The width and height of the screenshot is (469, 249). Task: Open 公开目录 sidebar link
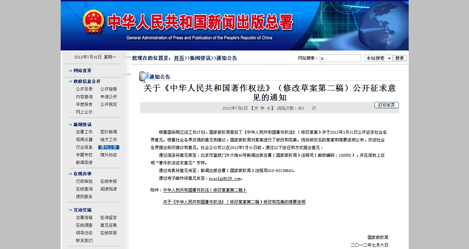pyautogui.click(x=84, y=89)
